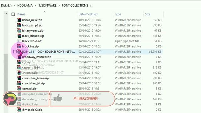Click the 443 KB size cell

(157, 36)
